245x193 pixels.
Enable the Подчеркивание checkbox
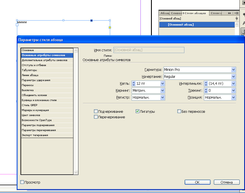coord(96,111)
